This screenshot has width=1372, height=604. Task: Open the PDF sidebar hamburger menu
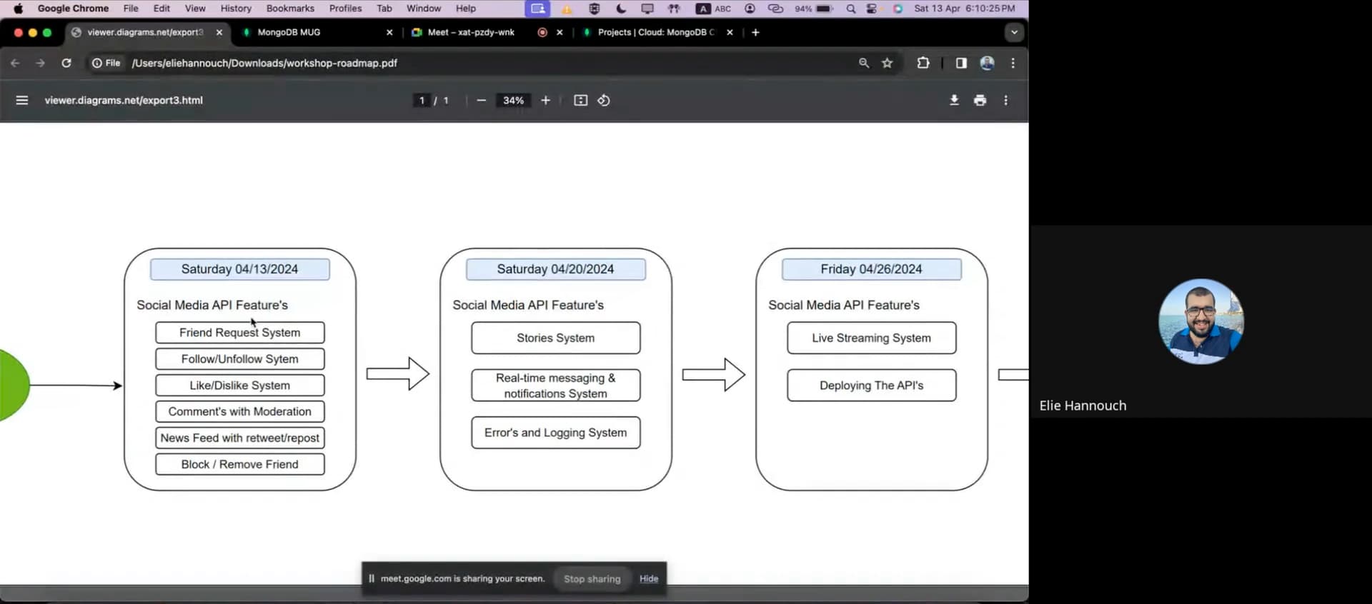[x=22, y=101]
